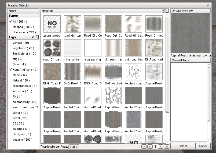Open the Thumbnails per Page dropdown
Image resolution: width=216 pixels, height=153 pixels.
pos(74,147)
